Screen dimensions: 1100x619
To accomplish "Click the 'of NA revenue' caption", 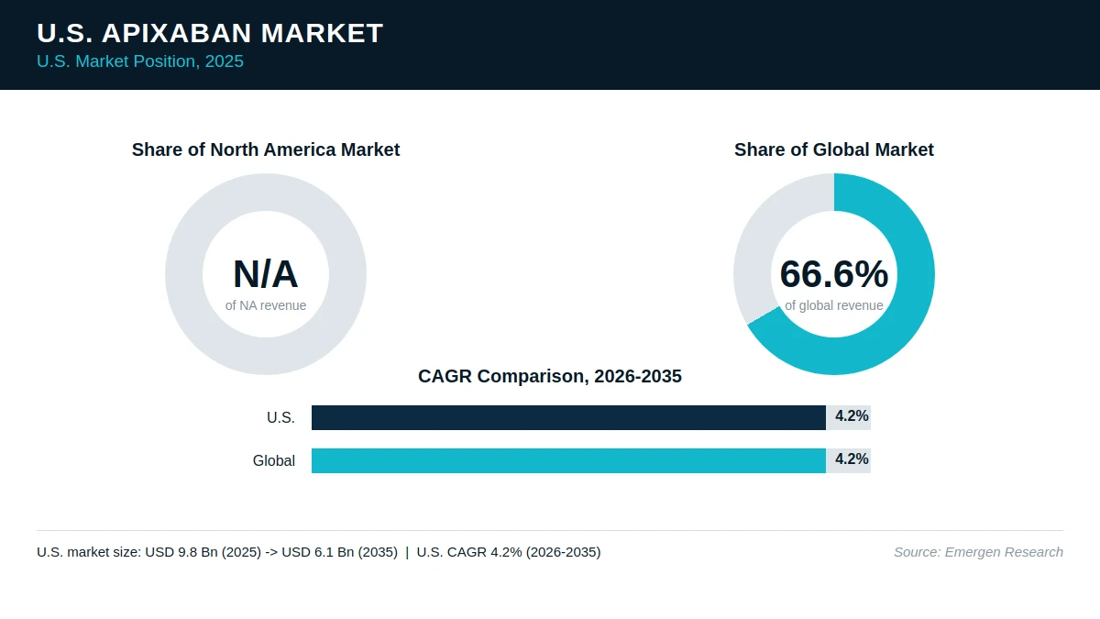I will click(x=266, y=305).
